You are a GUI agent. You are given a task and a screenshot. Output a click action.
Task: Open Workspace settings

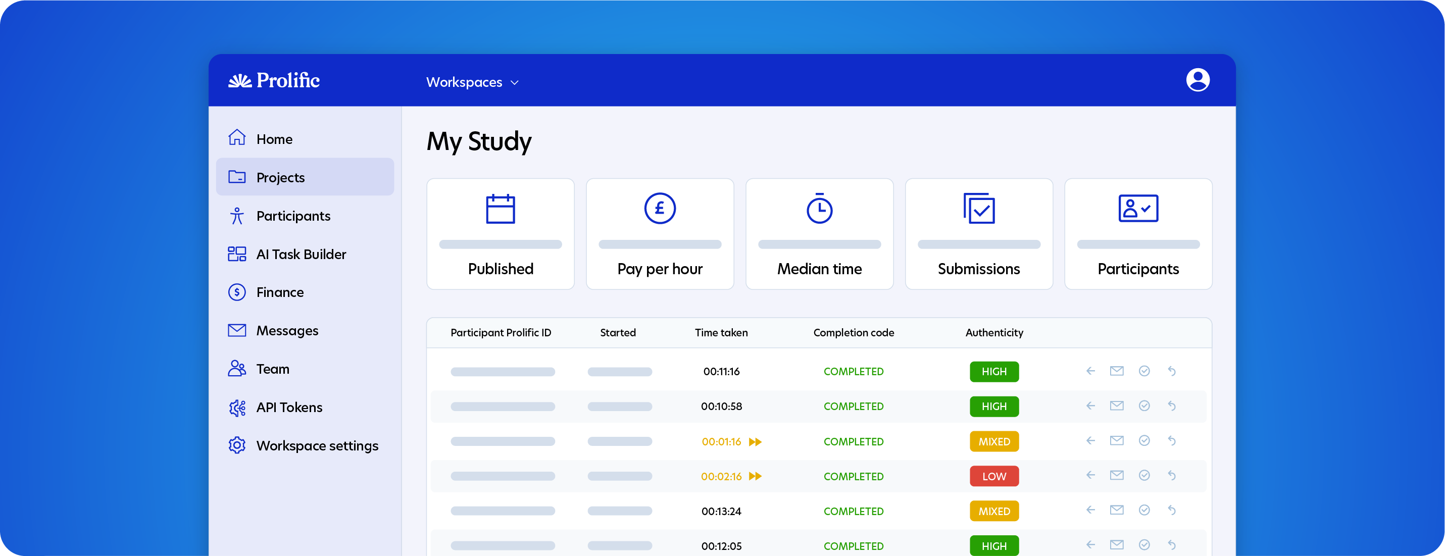coord(317,445)
